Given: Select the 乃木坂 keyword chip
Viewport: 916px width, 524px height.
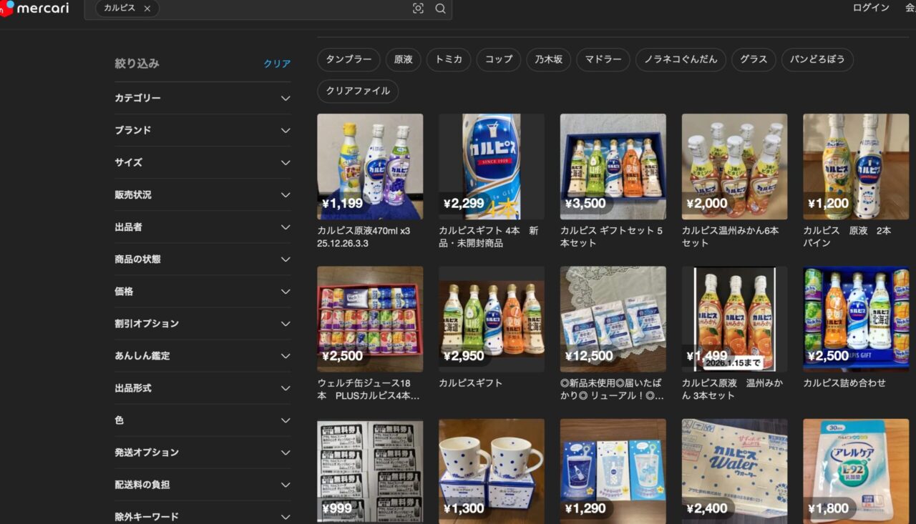Looking at the screenshot, I should (x=549, y=59).
